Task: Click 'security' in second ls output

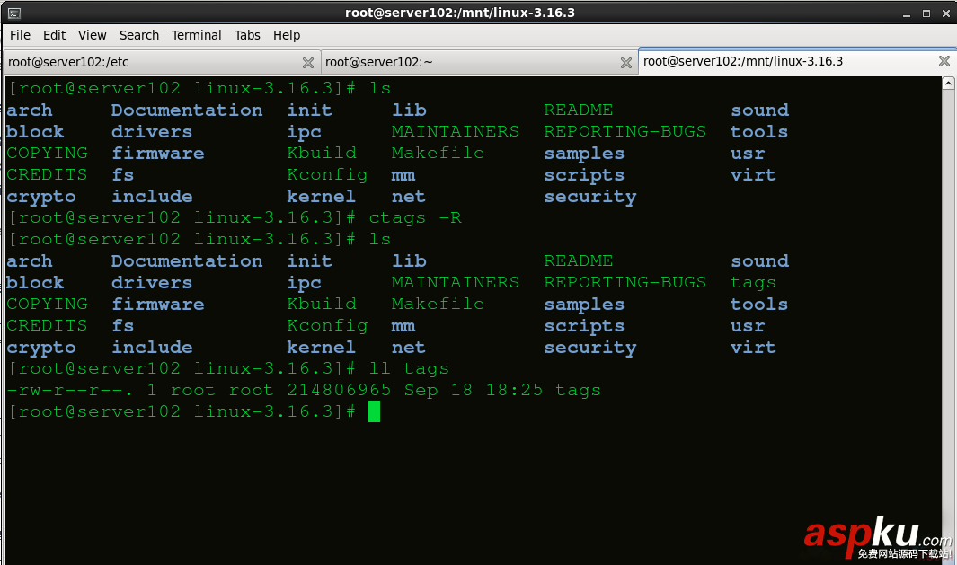Action: [590, 348]
